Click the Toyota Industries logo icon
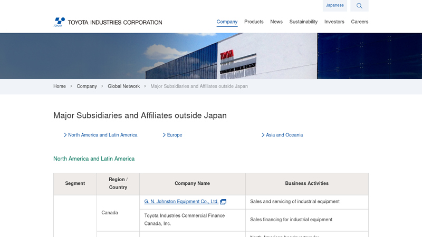Viewport: 422px width, 237px height. click(59, 22)
